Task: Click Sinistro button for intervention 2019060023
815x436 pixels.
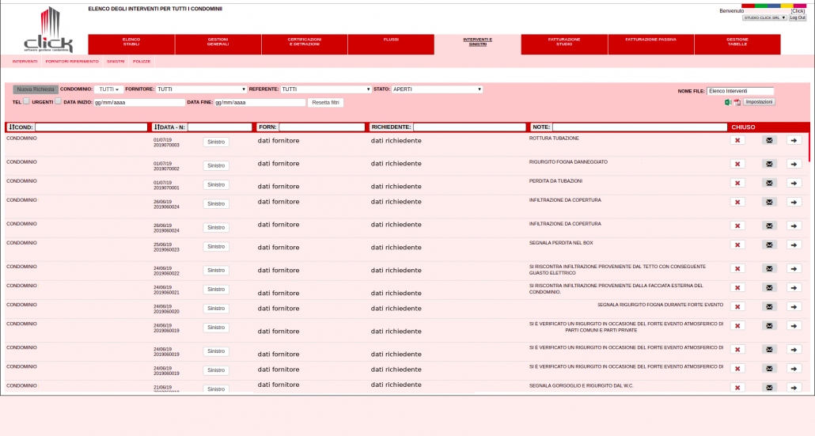Action: 216,247
